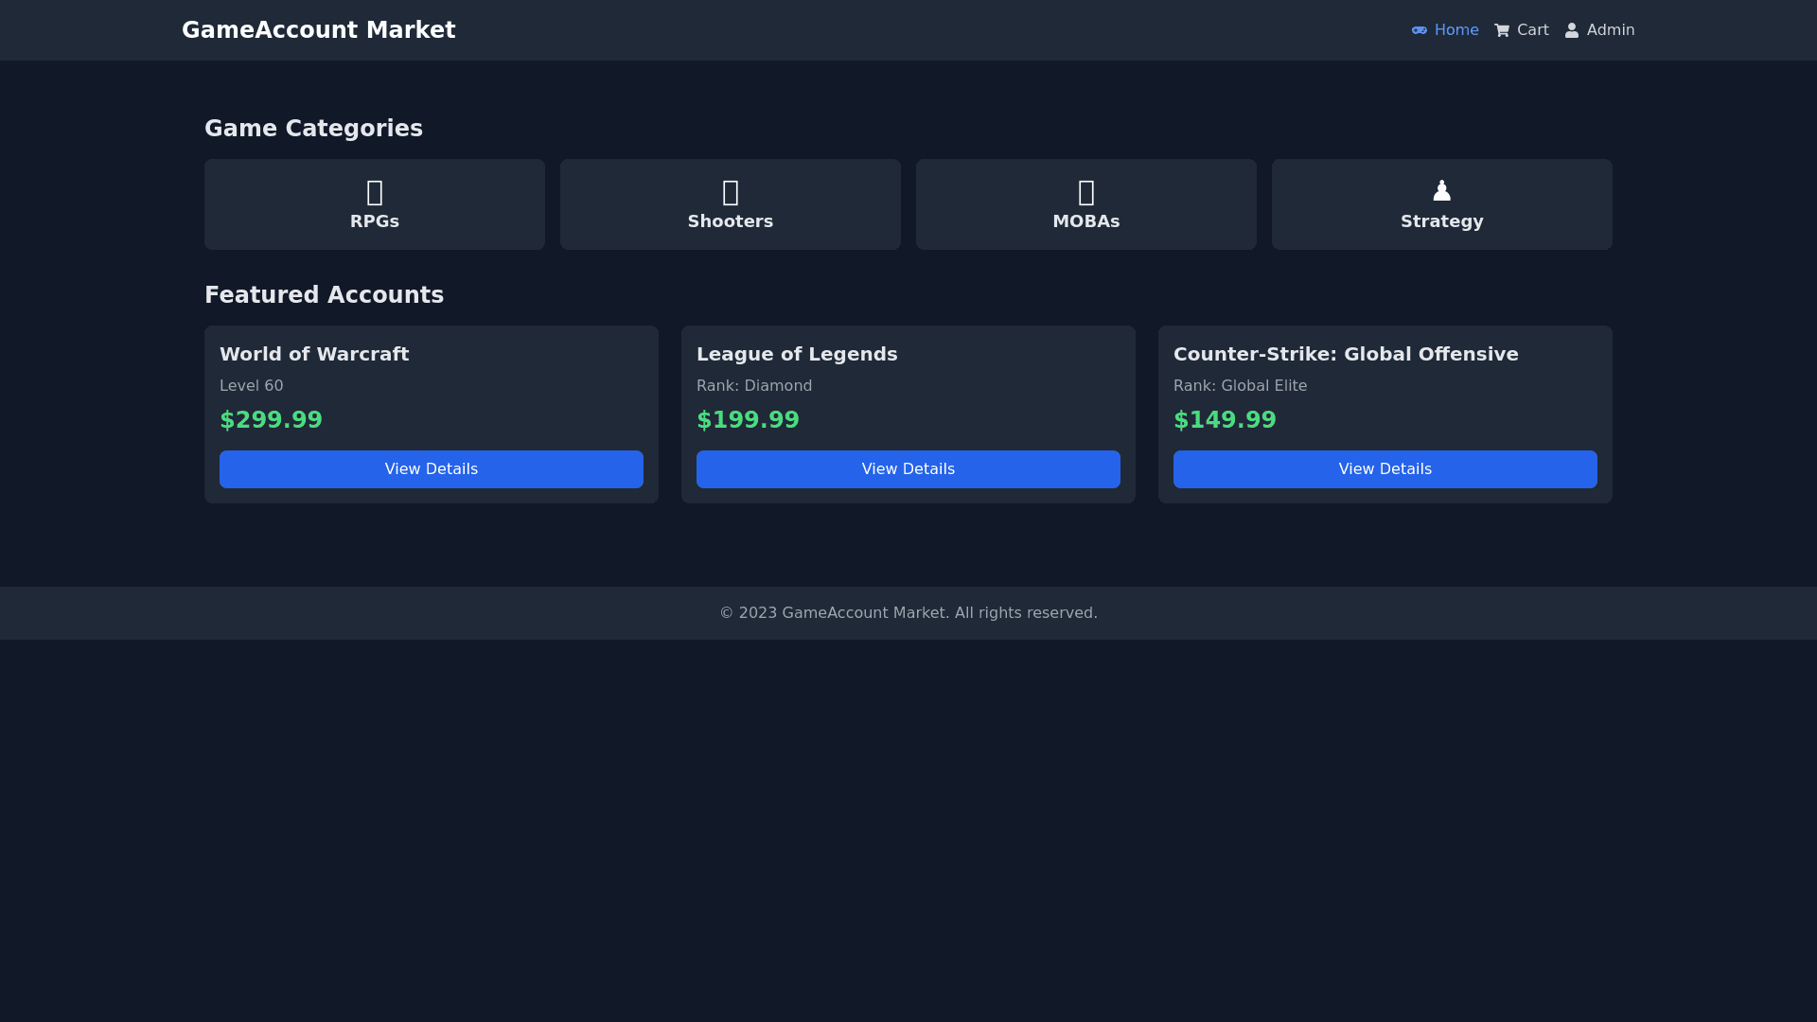1817x1022 pixels.
Task: View Details for Counter-Strike account
Action: pyautogui.click(x=1385, y=469)
